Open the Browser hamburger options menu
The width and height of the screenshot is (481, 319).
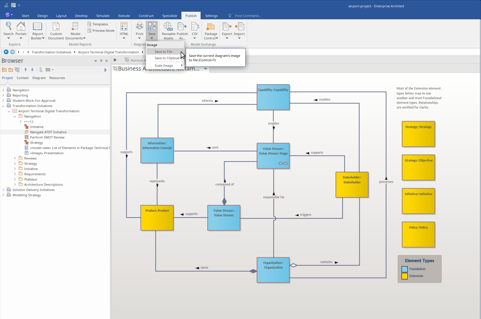[49, 70]
